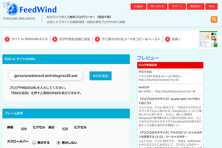Open the 機能紹介 features page
This screenshot has width=222, height=148.
[x=195, y=6]
